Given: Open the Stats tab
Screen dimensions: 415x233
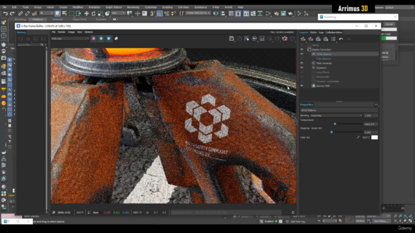Looking at the screenshot, I should click(313, 32).
